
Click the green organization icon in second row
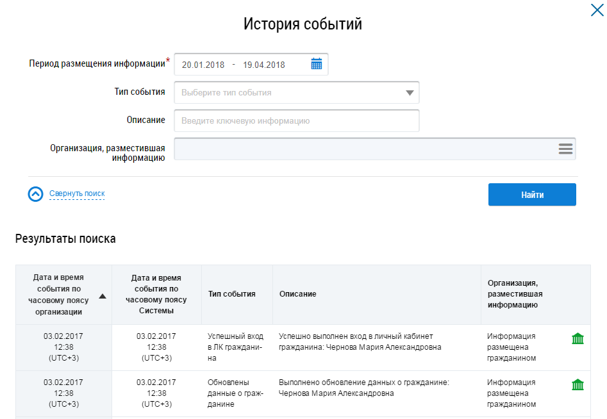pyautogui.click(x=578, y=385)
